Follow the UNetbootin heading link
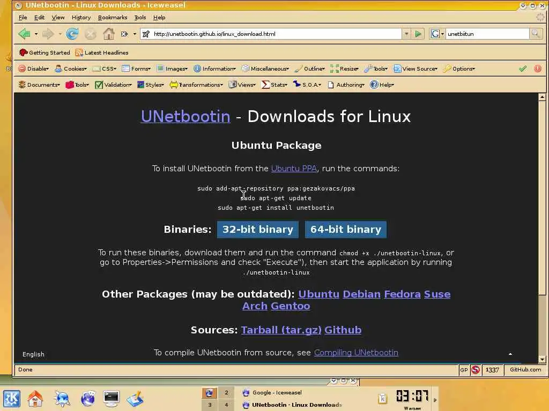The height and width of the screenshot is (411, 549). 186,116
